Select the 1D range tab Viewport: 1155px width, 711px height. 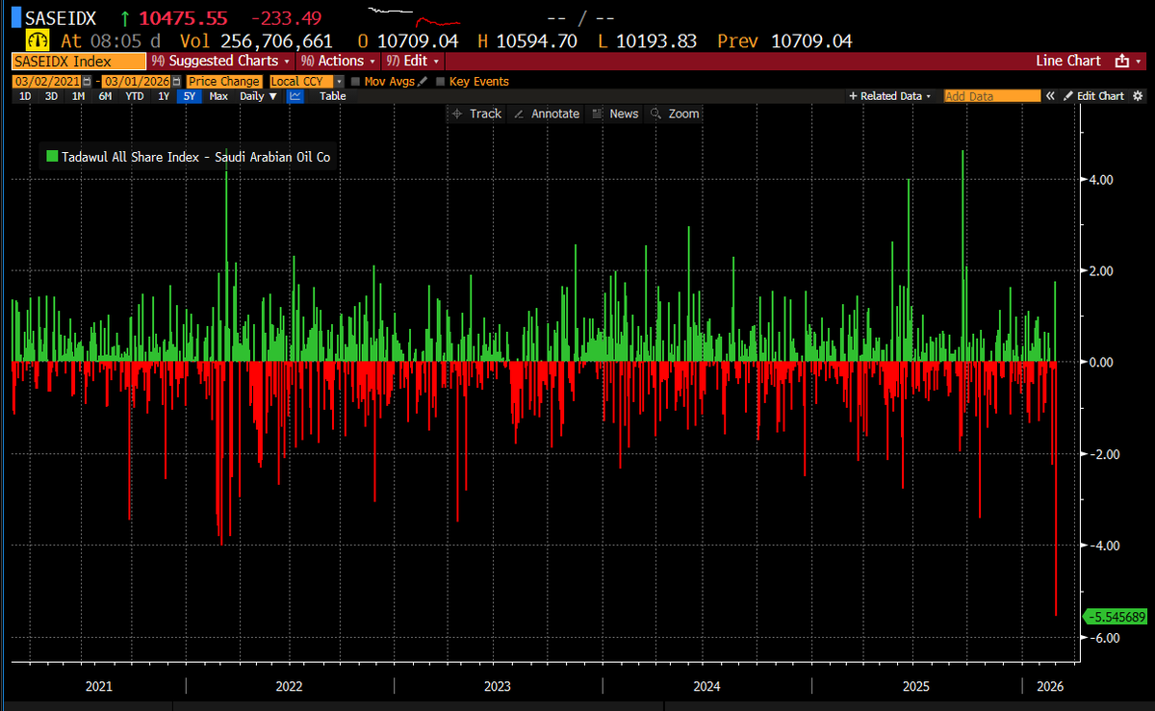(x=25, y=96)
